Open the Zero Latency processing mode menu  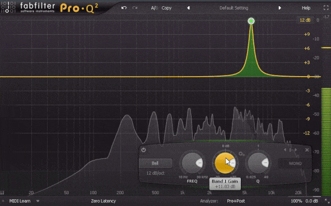[104, 201]
